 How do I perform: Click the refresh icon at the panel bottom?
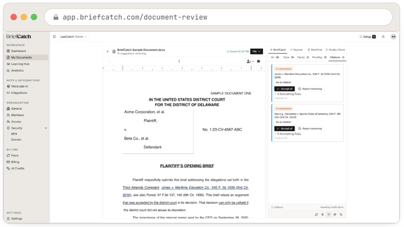tap(317, 214)
